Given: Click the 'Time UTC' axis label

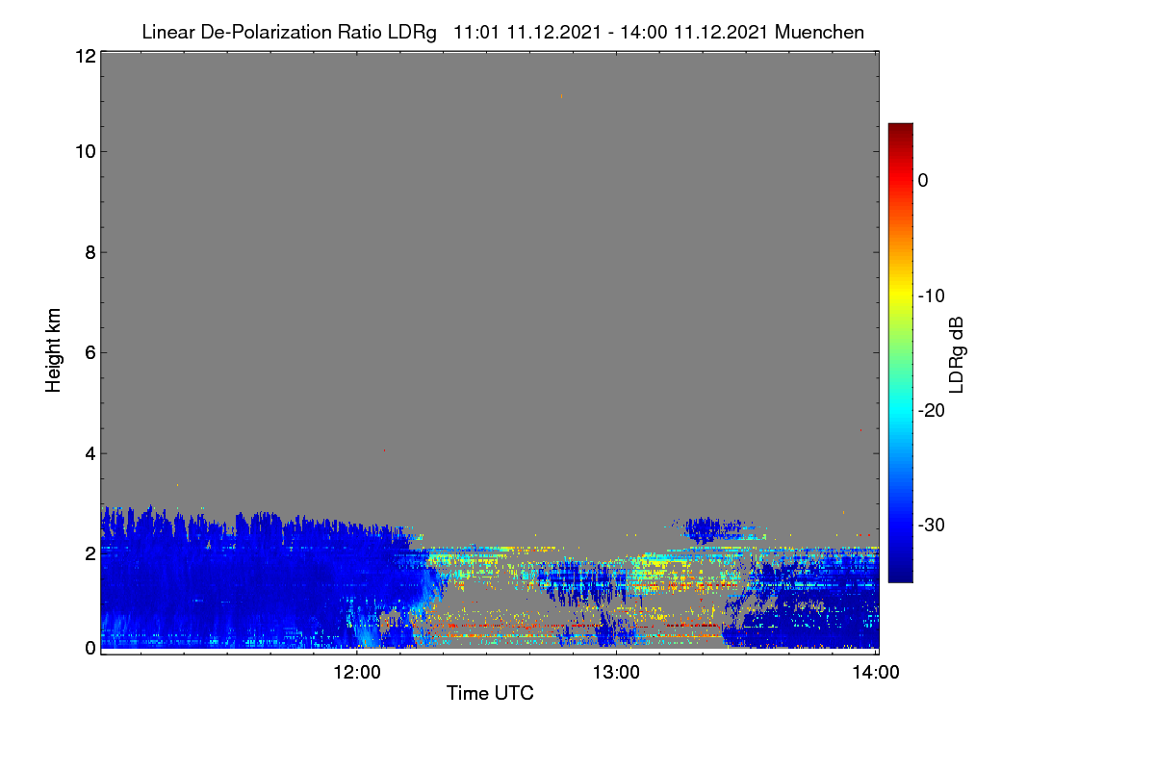Looking at the screenshot, I should point(490,693).
